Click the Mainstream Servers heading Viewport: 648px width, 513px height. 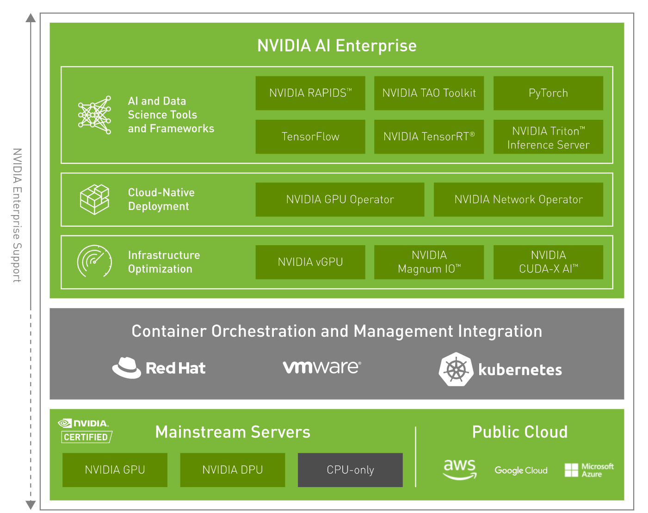(x=233, y=432)
